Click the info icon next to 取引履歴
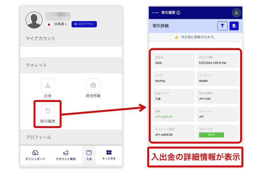This screenshot has height=174, width=261. tap(178, 13)
